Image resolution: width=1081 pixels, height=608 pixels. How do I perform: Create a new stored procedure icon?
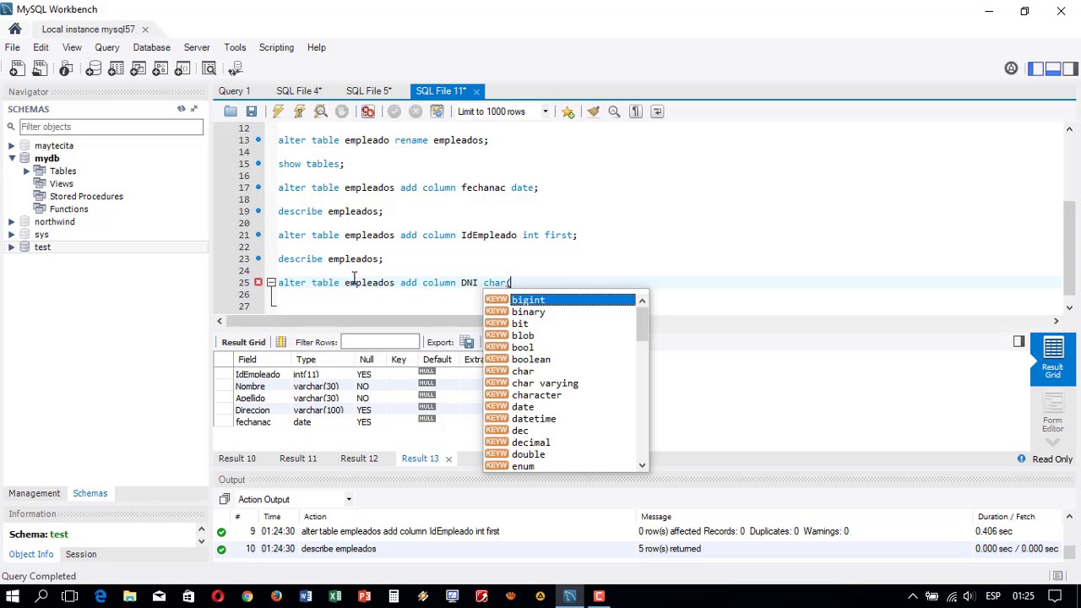tap(160, 68)
